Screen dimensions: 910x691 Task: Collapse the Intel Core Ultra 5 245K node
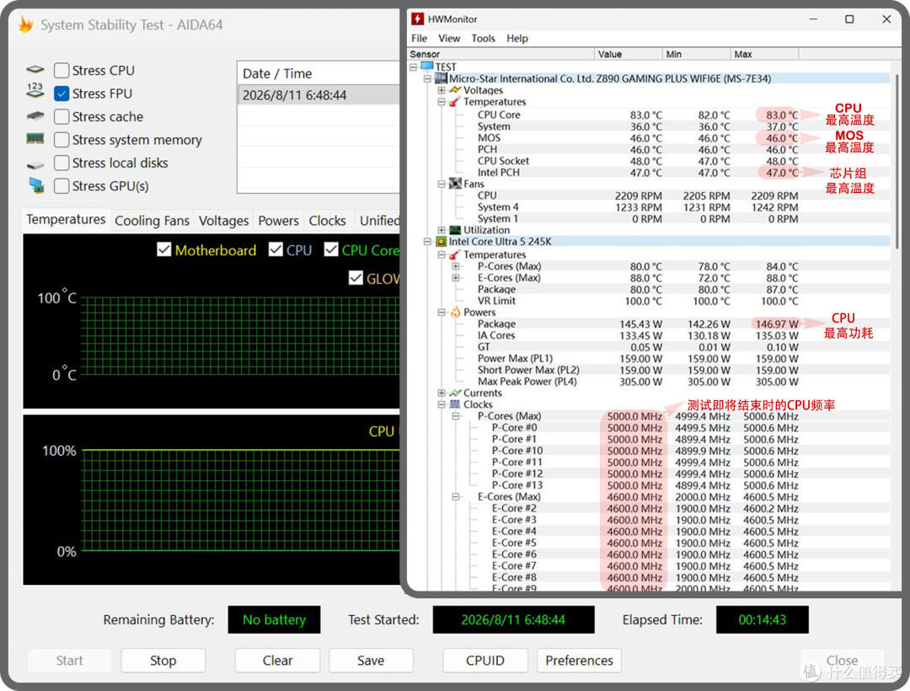(427, 241)
